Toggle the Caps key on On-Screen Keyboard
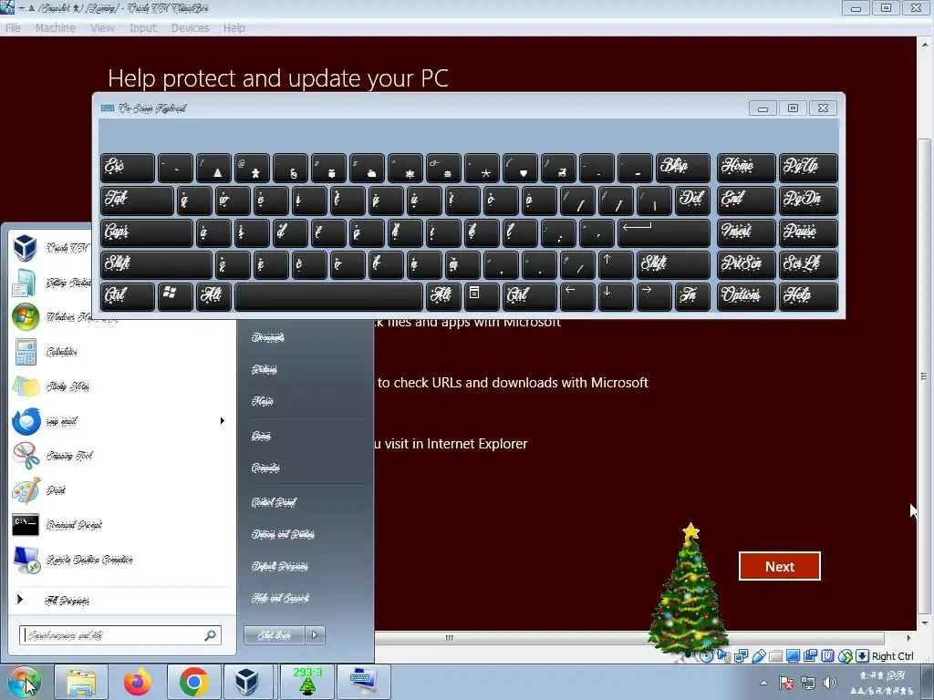Screen dimensions: 934x700 click(147, 232)
